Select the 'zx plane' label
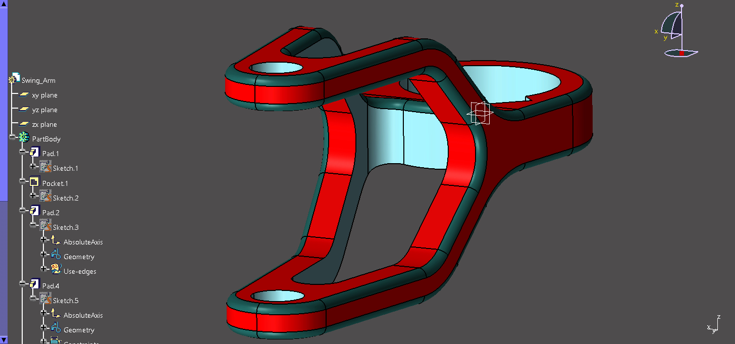This screenshot has height=344, width=735. [x=44, y=124]
